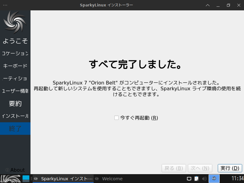Minimize the SparkyLinux installer window
The width and height of the screenshot is (244, 183).
[218, 6]
